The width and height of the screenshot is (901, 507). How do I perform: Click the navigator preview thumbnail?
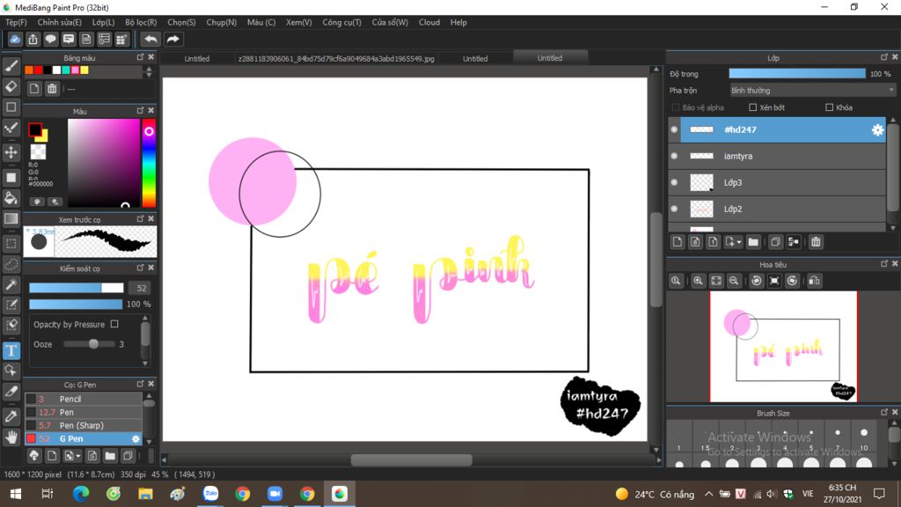pos(783,347)
